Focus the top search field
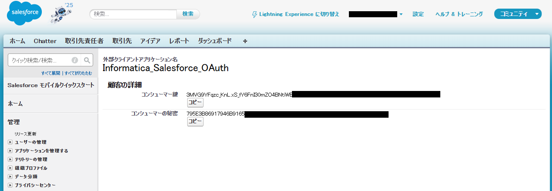The width and height of the screenshot is (552, 191). tap(133, 14)
